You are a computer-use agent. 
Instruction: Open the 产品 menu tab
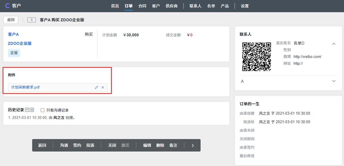(x=225, y=6)
